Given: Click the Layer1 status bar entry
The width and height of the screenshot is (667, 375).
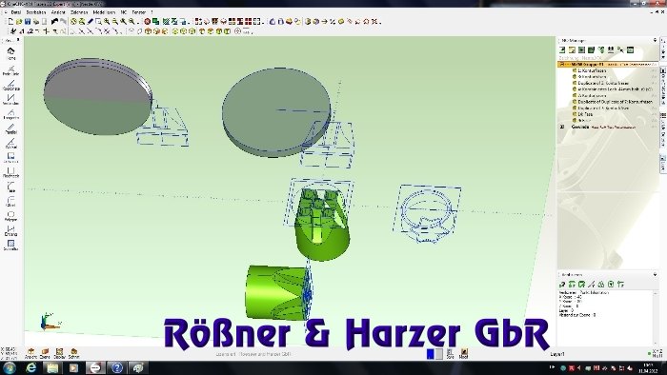Looking at the screenshot, I should click(557, 354).
